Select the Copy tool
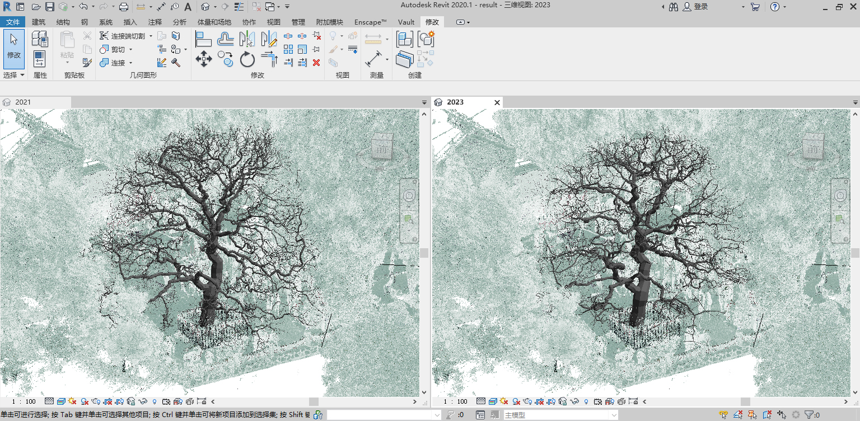This screenshot has width=860, height=421. 226,59
